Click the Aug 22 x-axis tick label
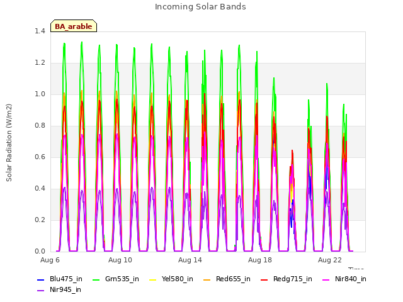Viewport: 403px width, 302px height. pyautogui.click(x=330, y=260)
